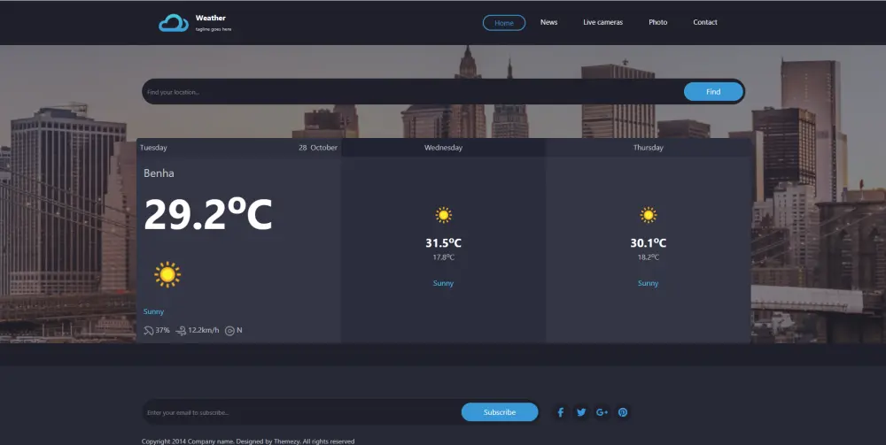The width and height of the screenshot is (886, 445).
Task: Click the wind icon beside 12.2km/h
Action: [x=182, y=331]
